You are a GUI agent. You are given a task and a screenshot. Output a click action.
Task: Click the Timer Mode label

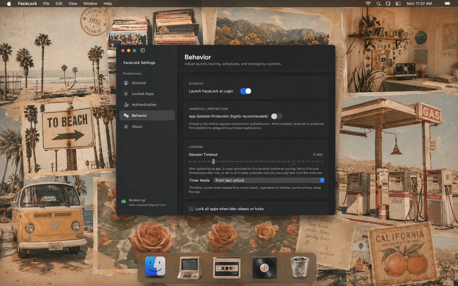coord(199,180)
